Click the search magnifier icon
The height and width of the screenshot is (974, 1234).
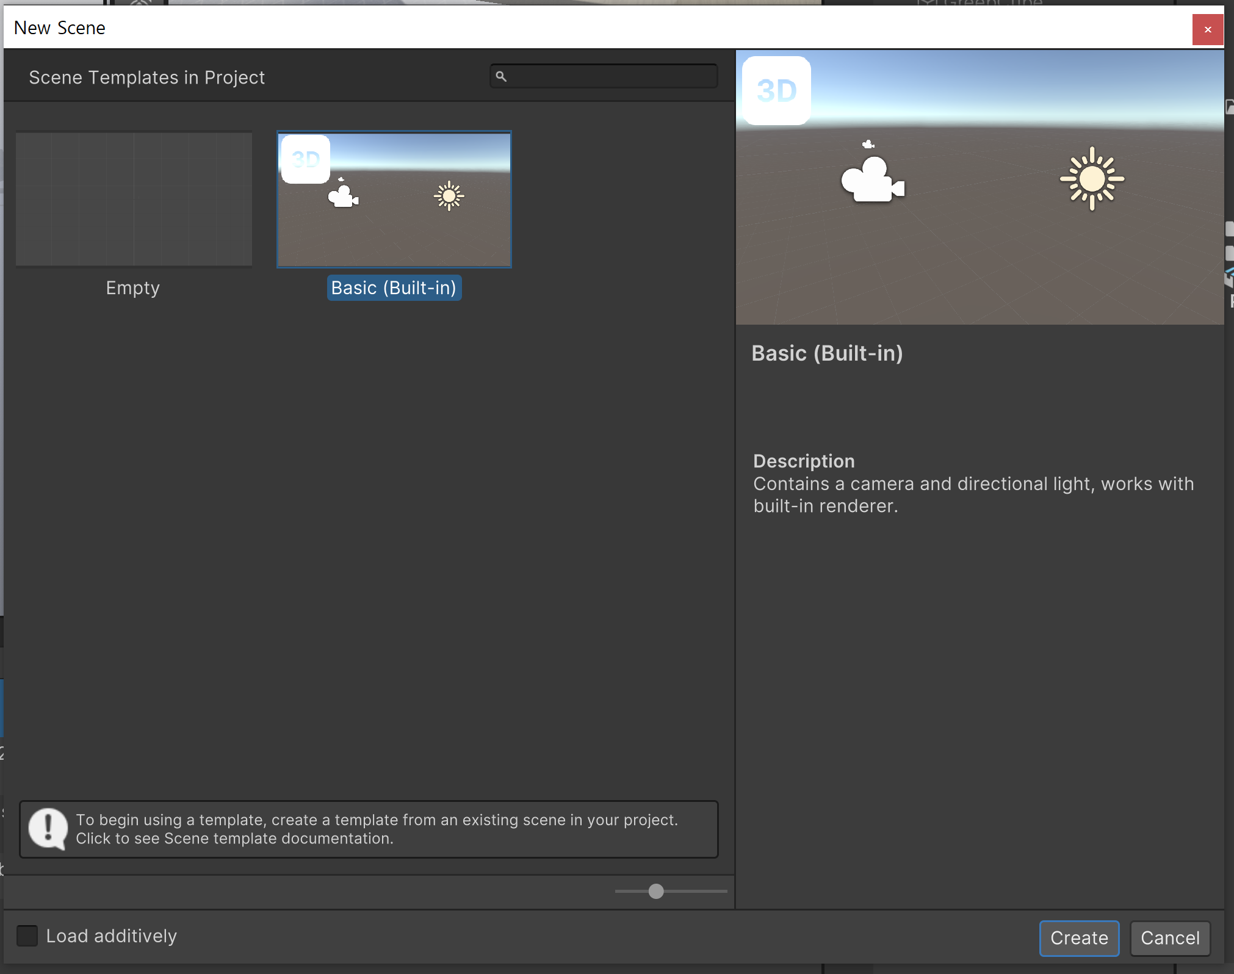tap(501, 76)
